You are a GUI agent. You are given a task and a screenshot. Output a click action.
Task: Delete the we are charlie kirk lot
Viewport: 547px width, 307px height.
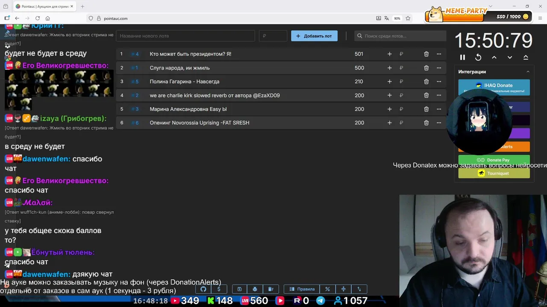pyautogui.click(x=426, y=96)
